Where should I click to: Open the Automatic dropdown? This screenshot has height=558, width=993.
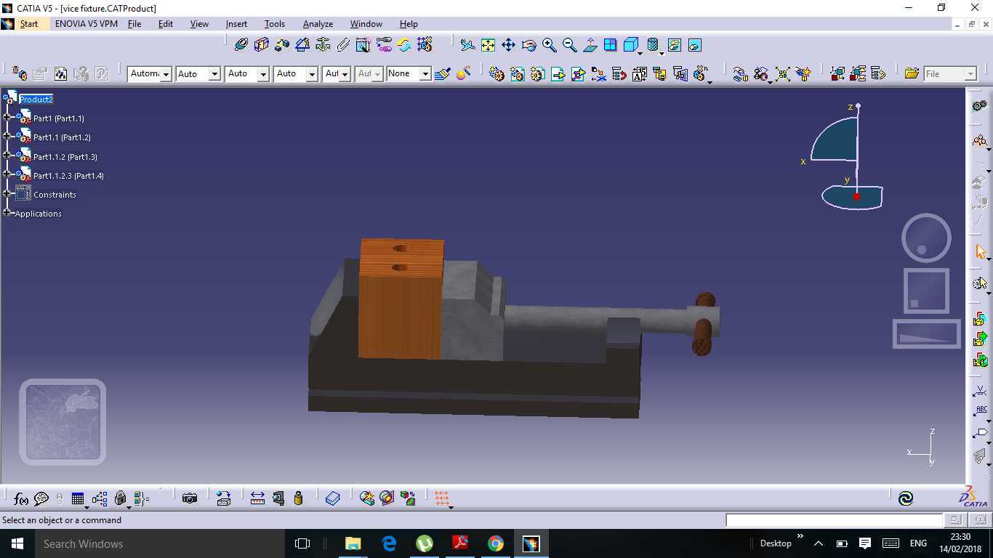click(x=166, y=73)
